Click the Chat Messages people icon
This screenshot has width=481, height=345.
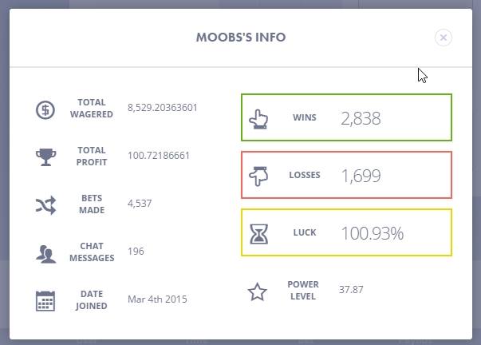[x=45, y=253]
